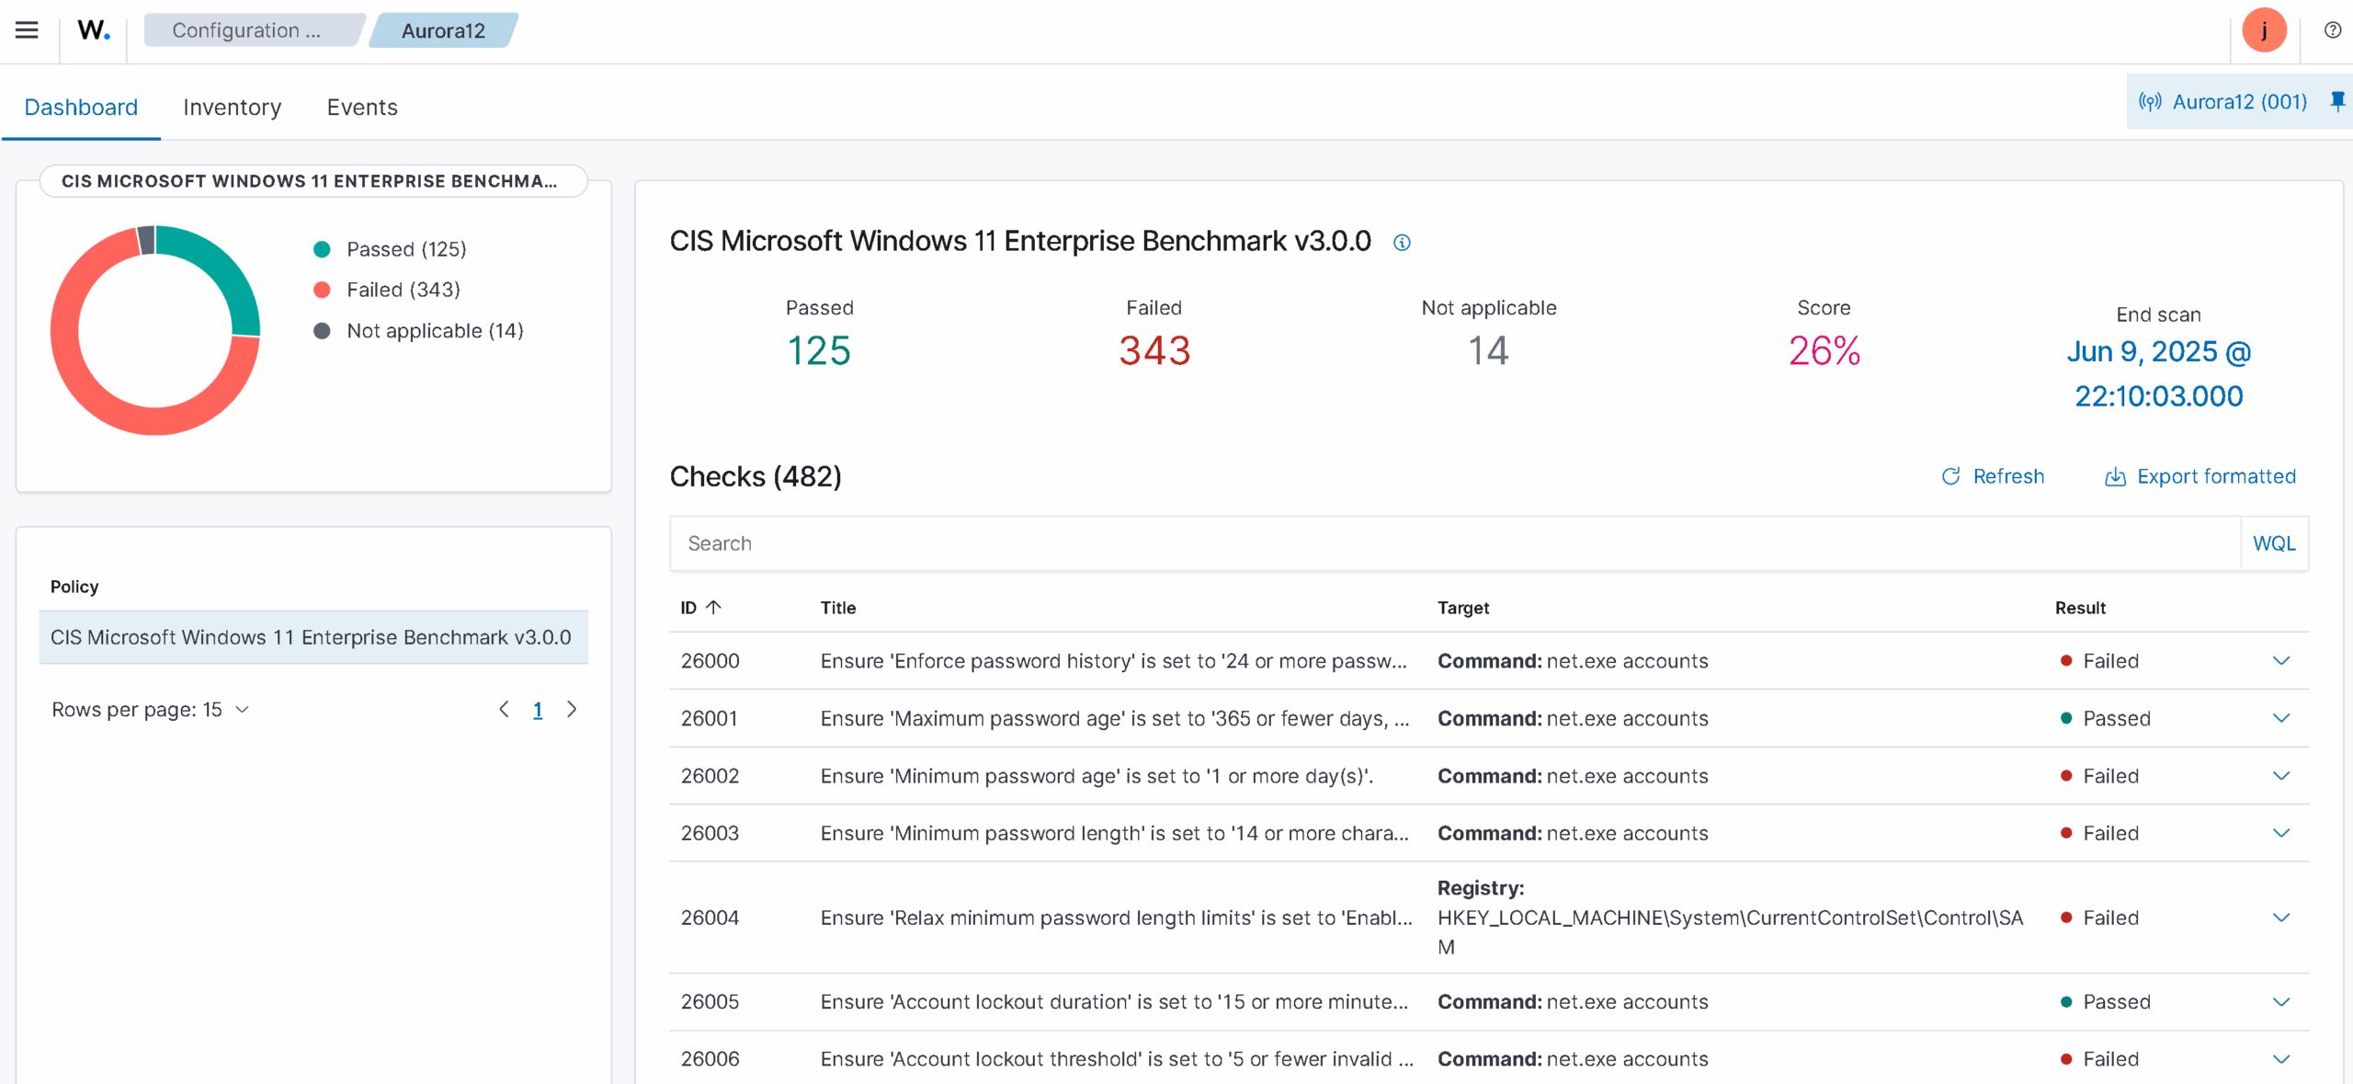The width and height of the screenshot is (2353, 1084).
Task: Toggle the Failed (343) legend item
Action: pos(403,290)
